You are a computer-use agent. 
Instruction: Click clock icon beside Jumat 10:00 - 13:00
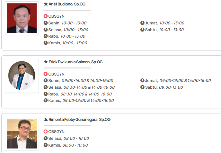[x=142, y=23]
